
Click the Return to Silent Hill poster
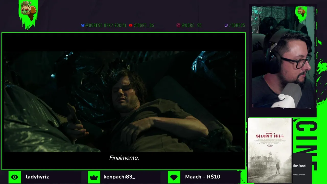pyautogui.click(x=270, y=151)
